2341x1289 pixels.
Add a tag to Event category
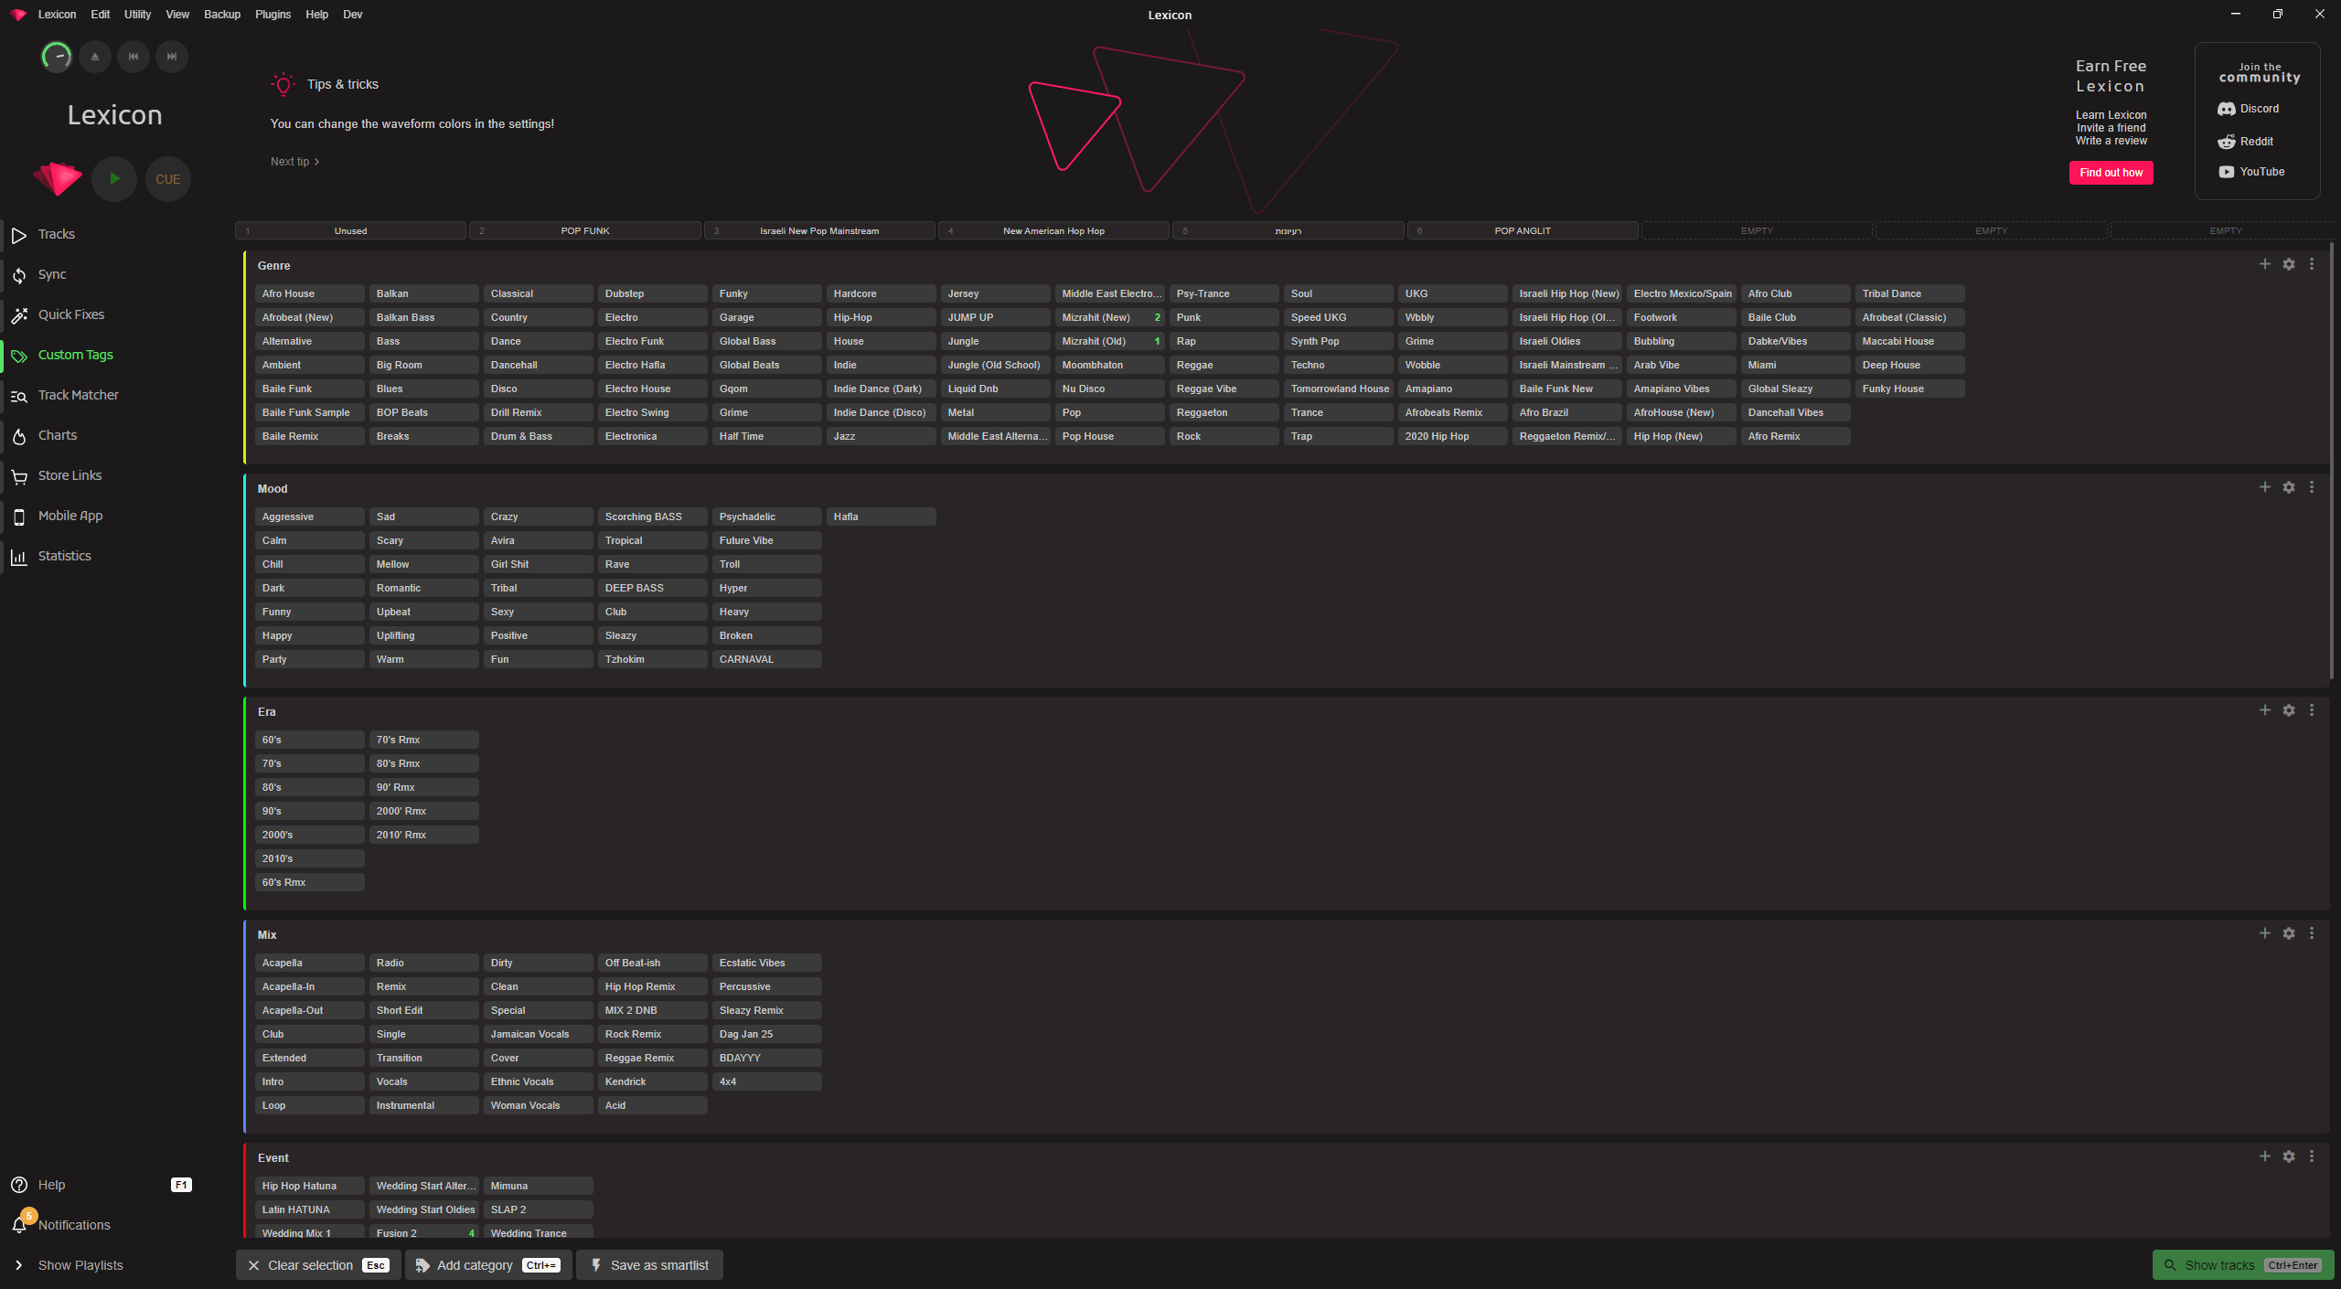coord(2265,1156)
